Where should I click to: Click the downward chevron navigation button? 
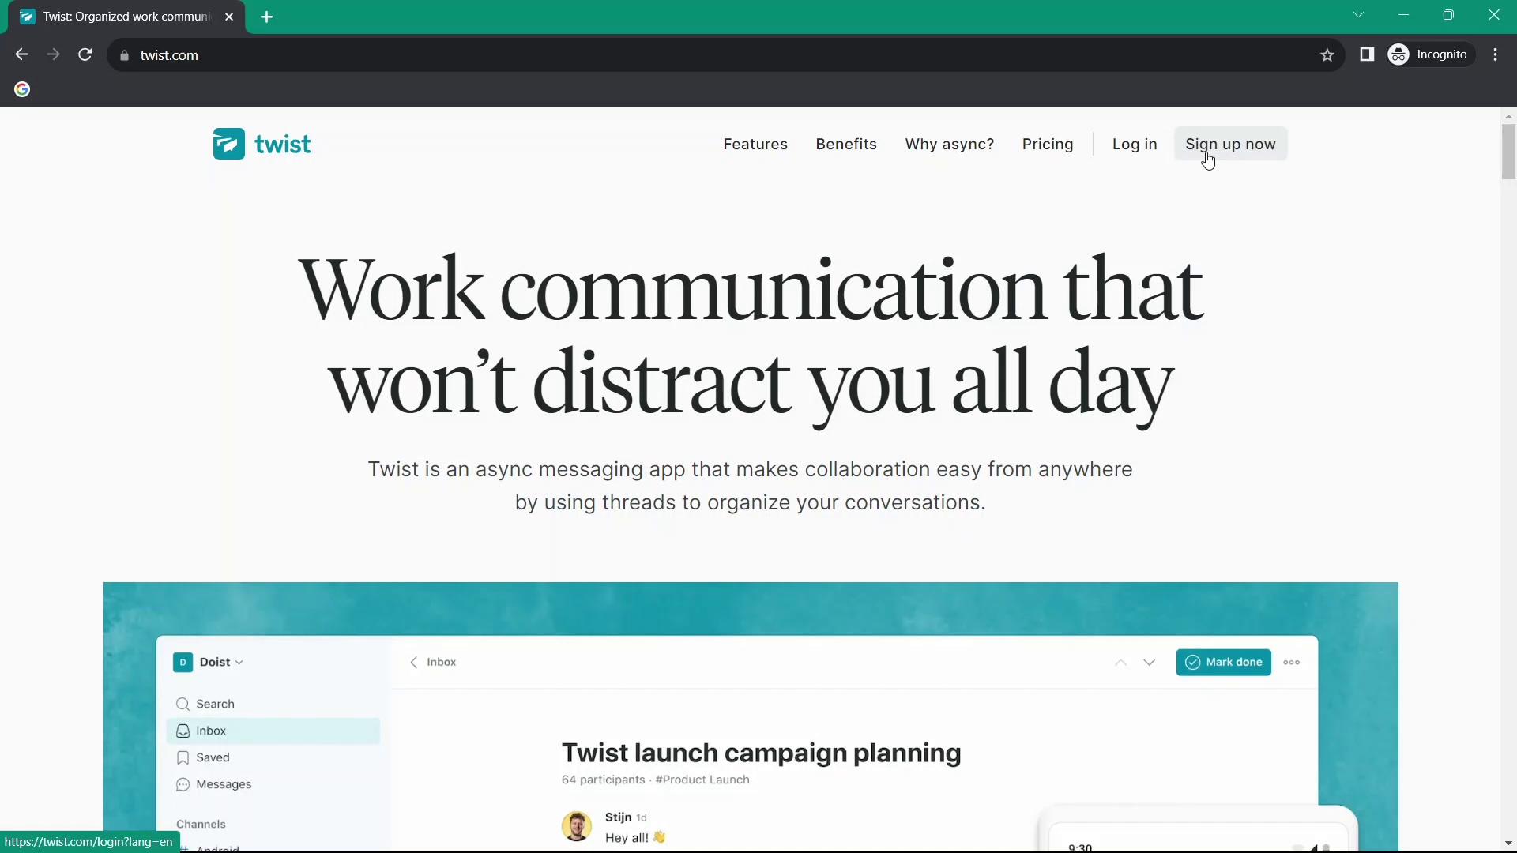(x=1150, y=663)
